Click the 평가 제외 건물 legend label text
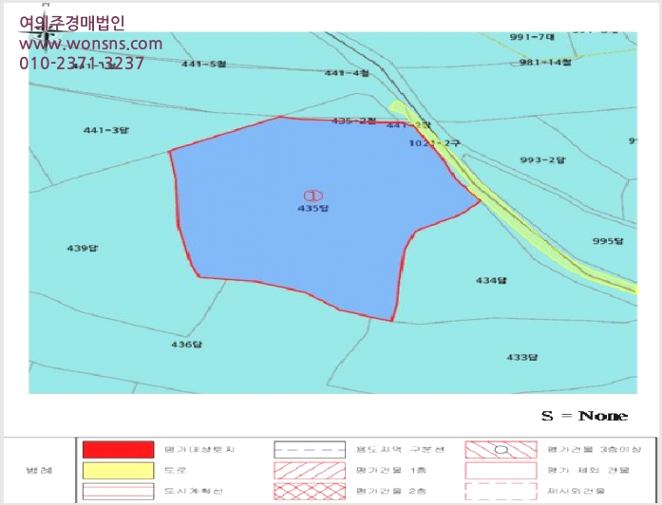 click(589, 471)
